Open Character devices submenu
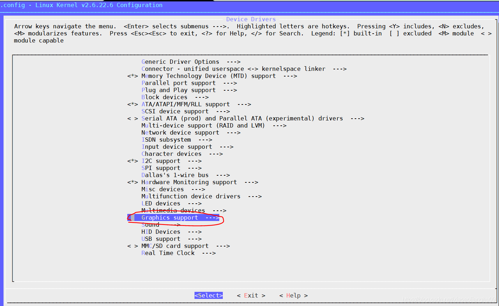The image size is (499, 306). (x=182, y=154)
